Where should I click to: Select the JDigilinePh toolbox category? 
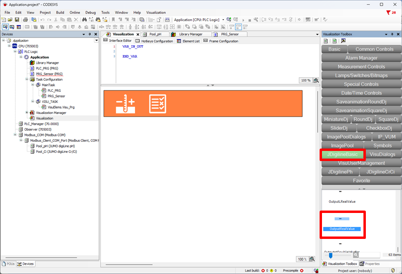pos(340,172)
